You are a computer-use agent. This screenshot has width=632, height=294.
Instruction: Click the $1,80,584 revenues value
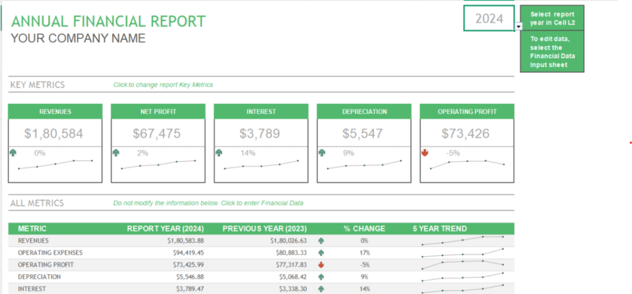54,133
